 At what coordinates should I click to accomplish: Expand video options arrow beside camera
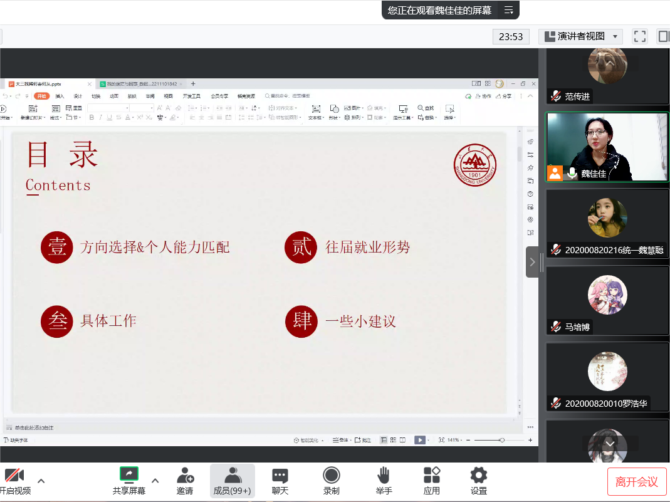click(x=41, y=481)
